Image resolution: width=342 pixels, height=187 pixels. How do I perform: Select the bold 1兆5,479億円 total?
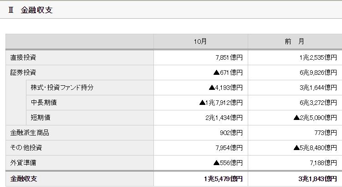[x=224, y=178]
